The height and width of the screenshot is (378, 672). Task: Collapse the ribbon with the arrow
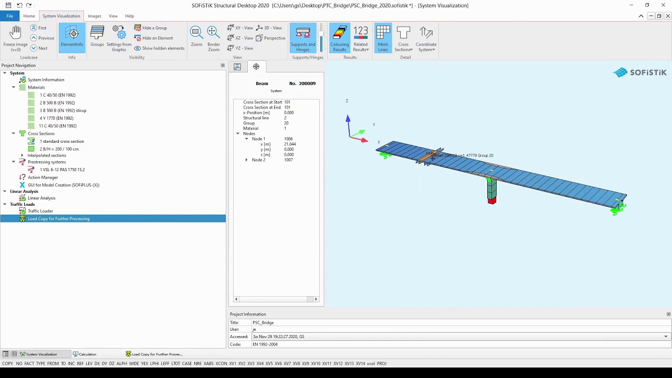641,16
